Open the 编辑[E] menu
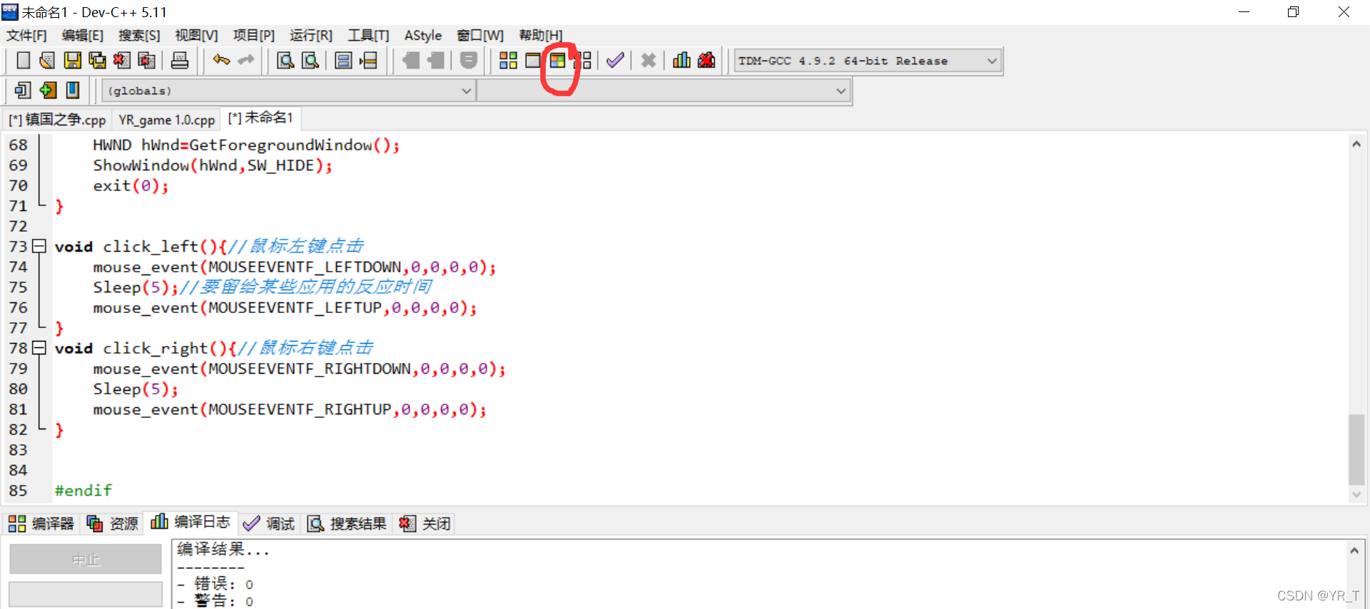 coord(83,36)
